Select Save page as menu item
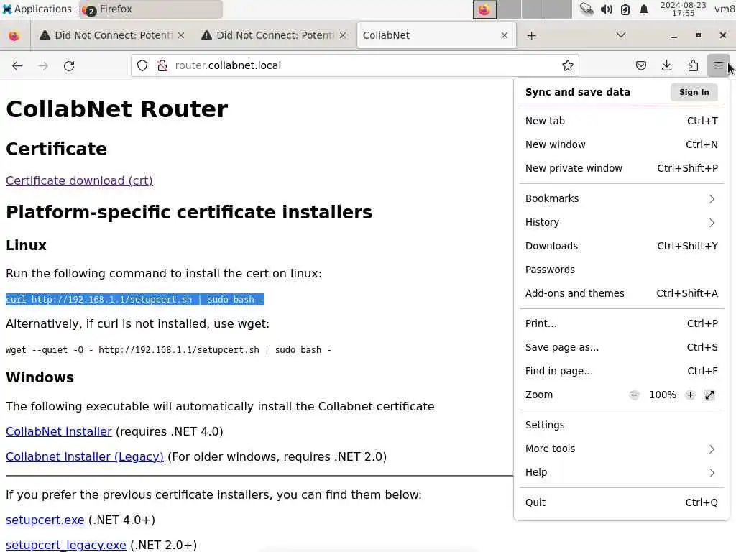 coord(622,347)
